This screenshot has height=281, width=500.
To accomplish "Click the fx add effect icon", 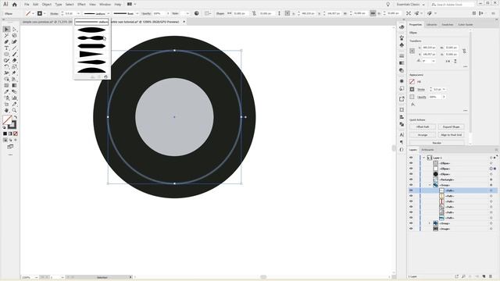I will coord(412,105).
